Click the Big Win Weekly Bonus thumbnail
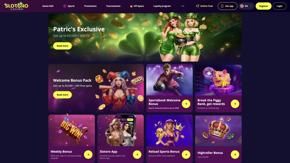Image resolution: width=290 pixels, height=163 pixels. (x=72, y=130)
